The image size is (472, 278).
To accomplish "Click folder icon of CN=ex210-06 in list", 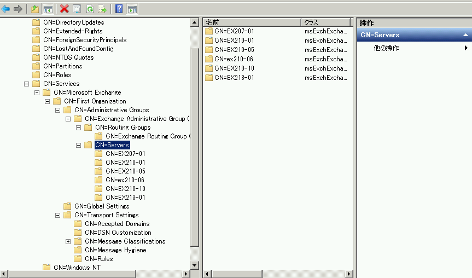I will click(x=209, y=59).
